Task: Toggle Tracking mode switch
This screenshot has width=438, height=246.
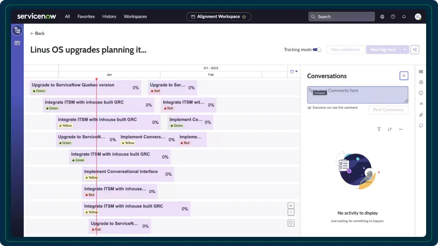Action: pos(317,50)
